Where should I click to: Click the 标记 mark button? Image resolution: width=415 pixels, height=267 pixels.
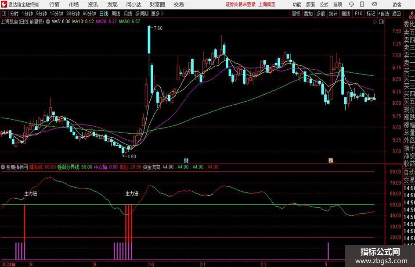371,14
